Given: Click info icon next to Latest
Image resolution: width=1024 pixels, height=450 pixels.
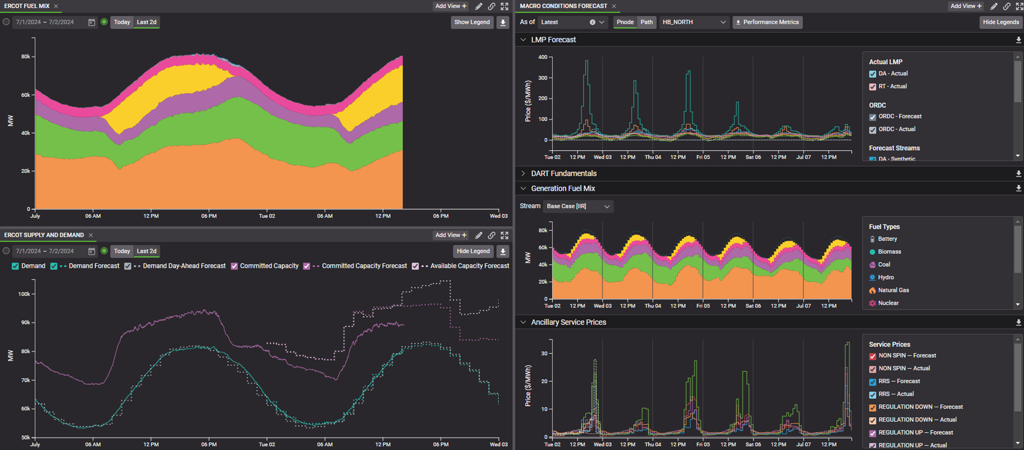Looking at the screenshot, I should (592, 22).
